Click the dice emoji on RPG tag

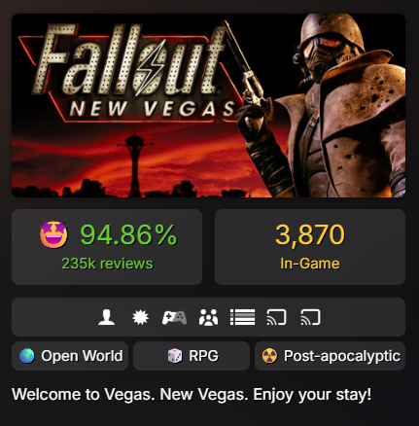[175, 356]
